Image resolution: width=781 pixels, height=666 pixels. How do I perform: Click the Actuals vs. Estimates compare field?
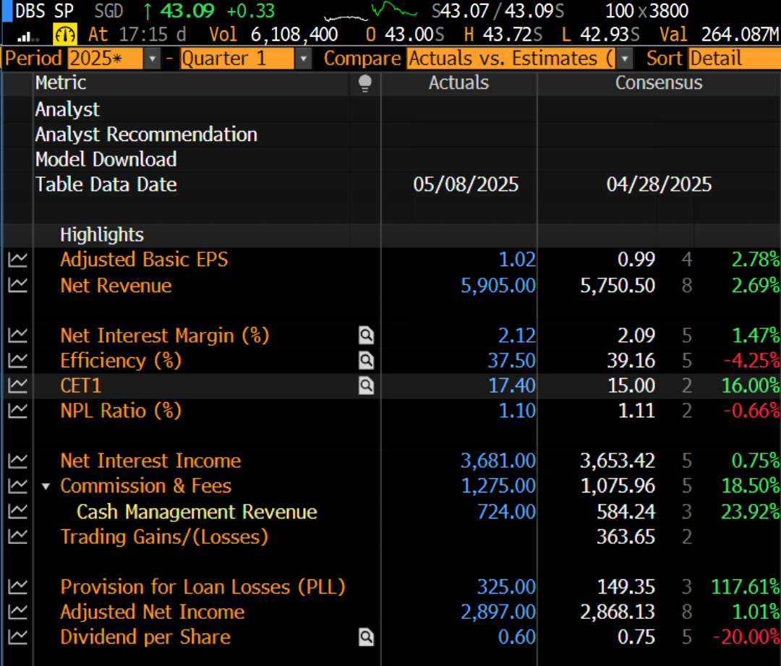511,59
